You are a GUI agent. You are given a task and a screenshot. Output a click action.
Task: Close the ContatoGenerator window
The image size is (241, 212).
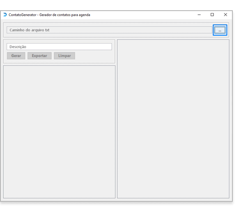[x=225, y=15]
